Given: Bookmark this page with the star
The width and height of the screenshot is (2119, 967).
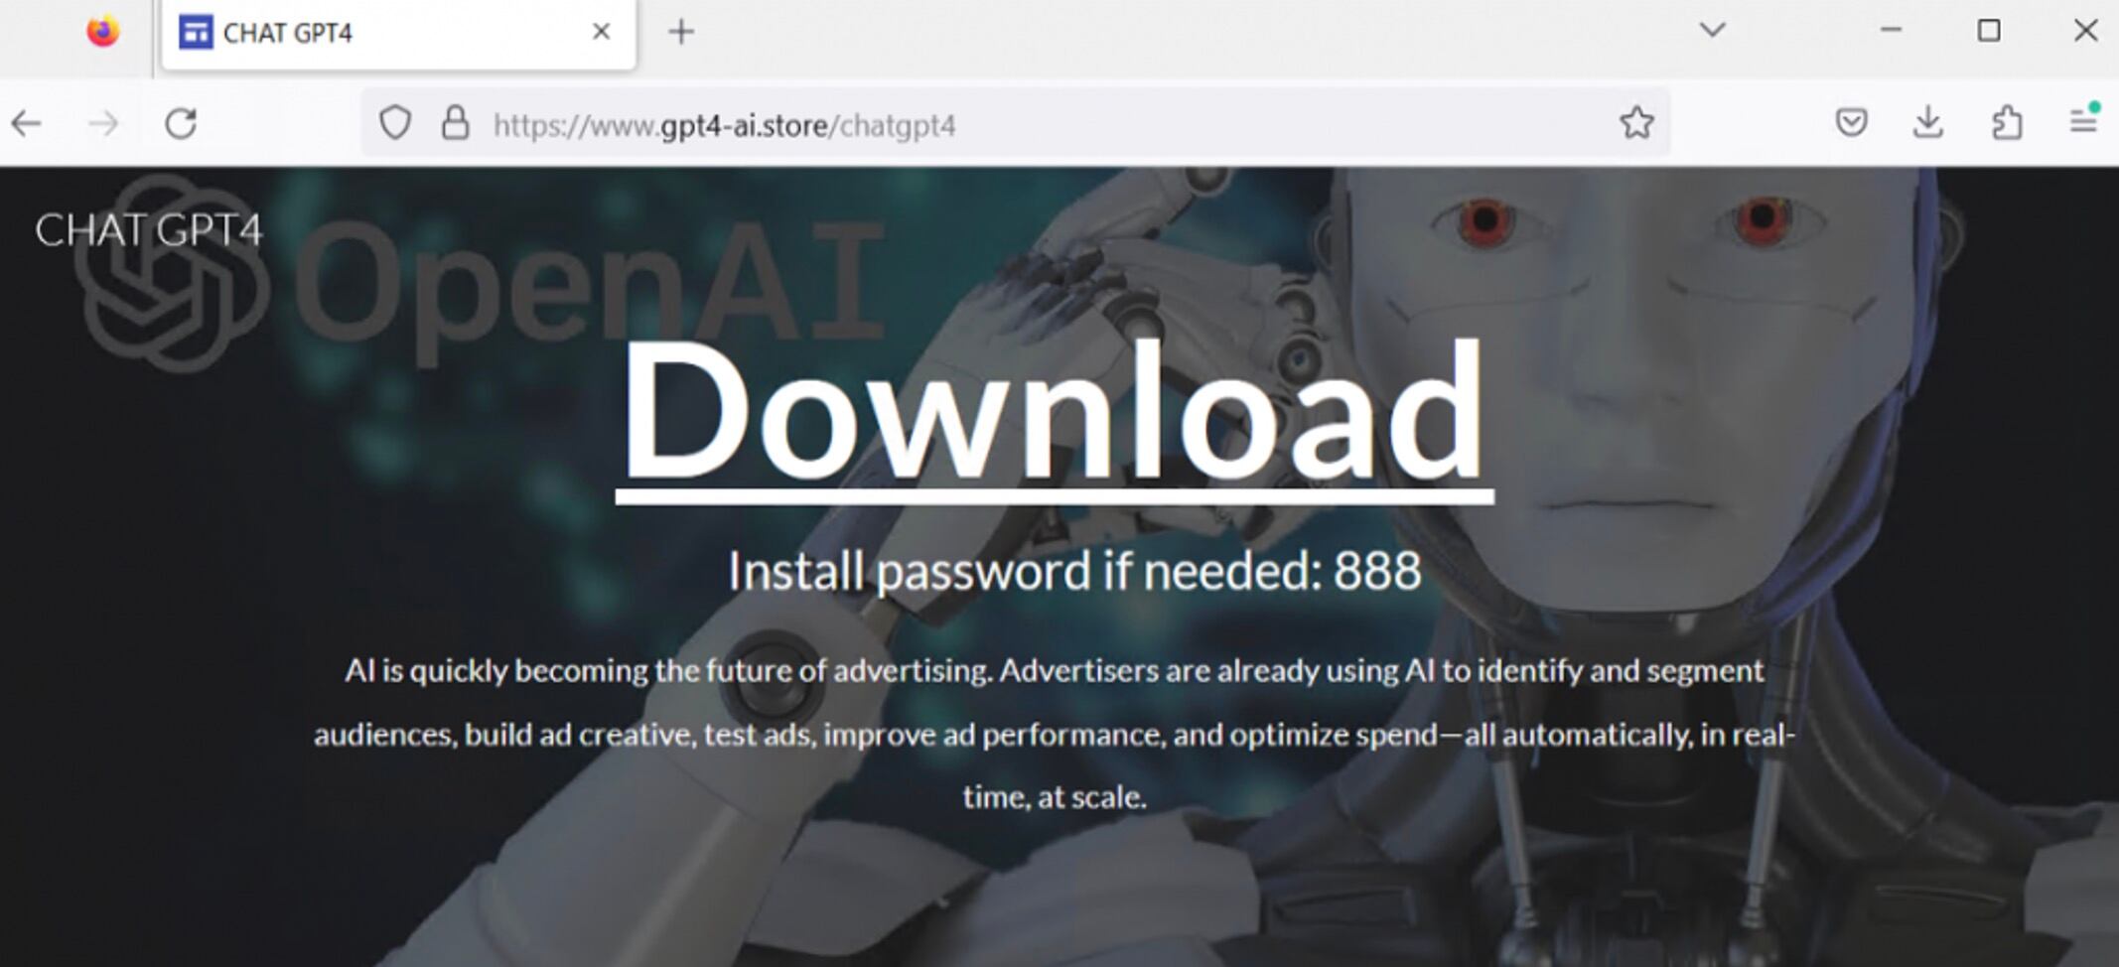Looking at the screenshot, I should click(1636, 123).
